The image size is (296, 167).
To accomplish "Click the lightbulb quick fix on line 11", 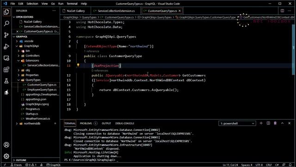I will click(78, 65).
